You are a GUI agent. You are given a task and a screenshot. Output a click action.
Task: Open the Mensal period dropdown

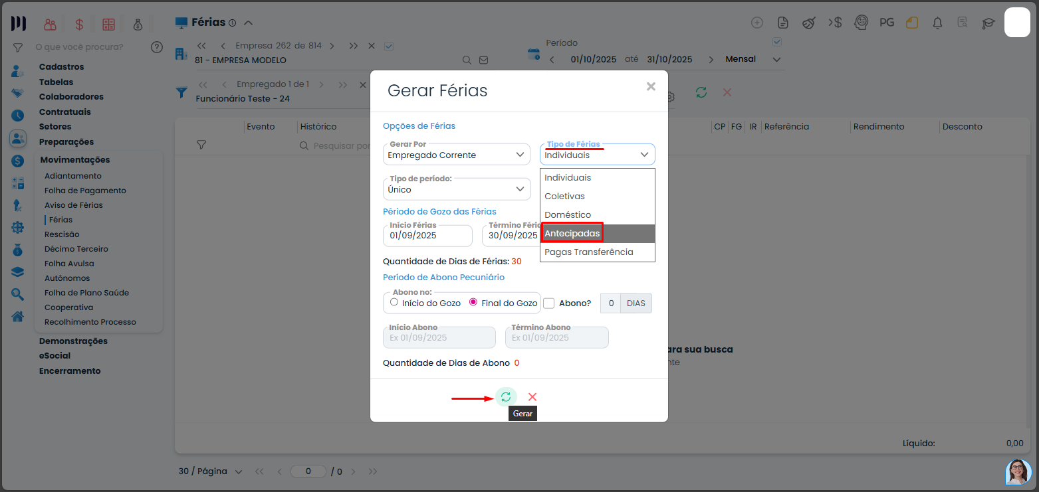pos(754,59)
